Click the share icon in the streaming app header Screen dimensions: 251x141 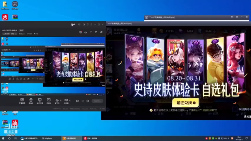click(101, 32)
